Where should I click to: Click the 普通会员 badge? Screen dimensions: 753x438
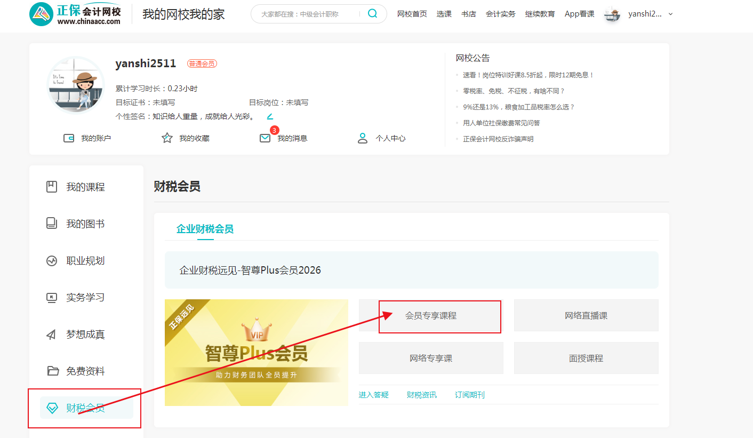(x=202, y=63)
